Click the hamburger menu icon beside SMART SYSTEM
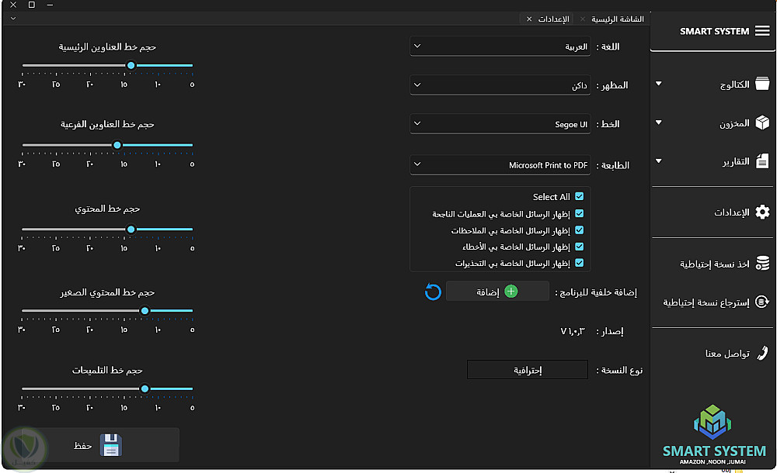The height and width of the screenshot is (473, 777). pos(762,31)
